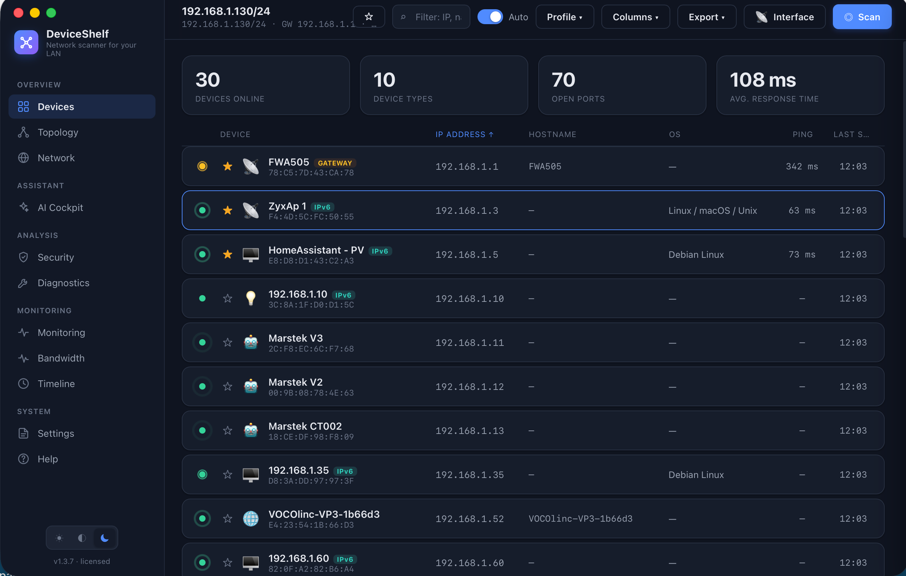Click the FWA505 router antenna icon

pos(251,167)
